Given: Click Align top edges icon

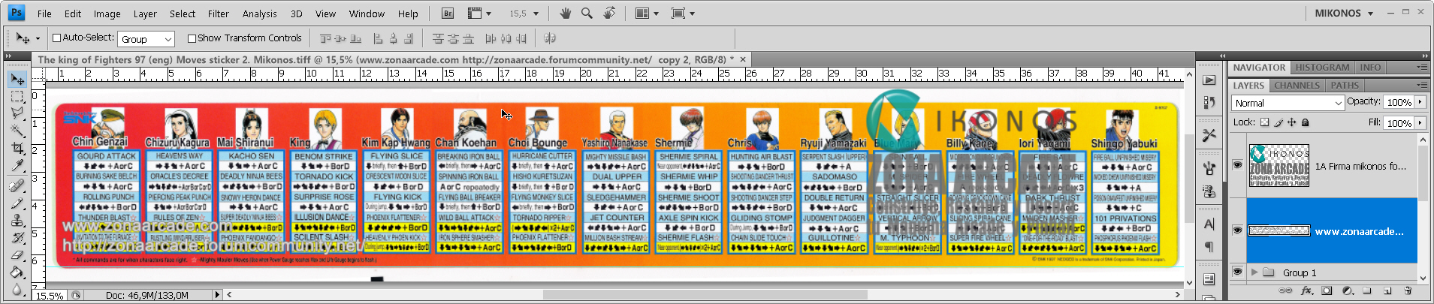Looking at the screenshot, I should pyautogui.click(x=326, y=38).
